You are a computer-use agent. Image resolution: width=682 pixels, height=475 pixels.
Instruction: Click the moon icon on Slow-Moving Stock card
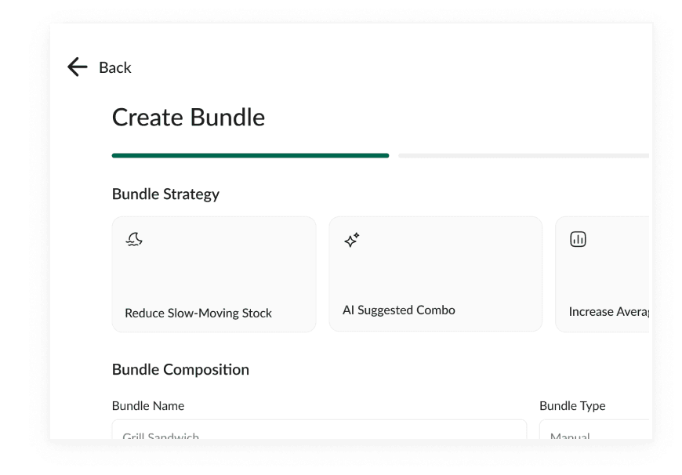134,239
